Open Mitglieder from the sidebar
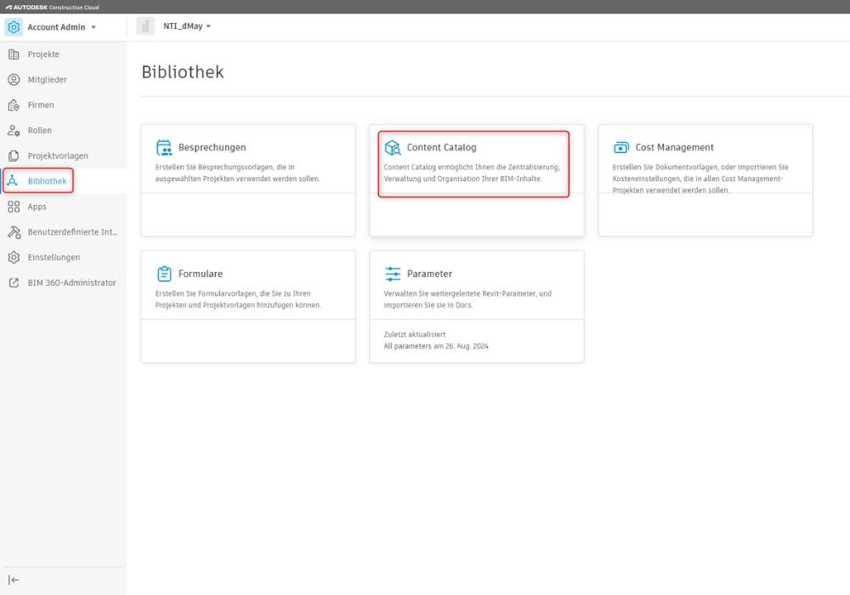Screen dimensions: 850x595 tap(47, 80)
